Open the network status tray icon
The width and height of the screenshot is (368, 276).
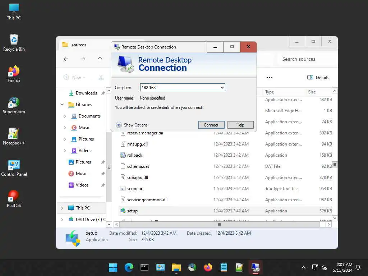point(315,267)
